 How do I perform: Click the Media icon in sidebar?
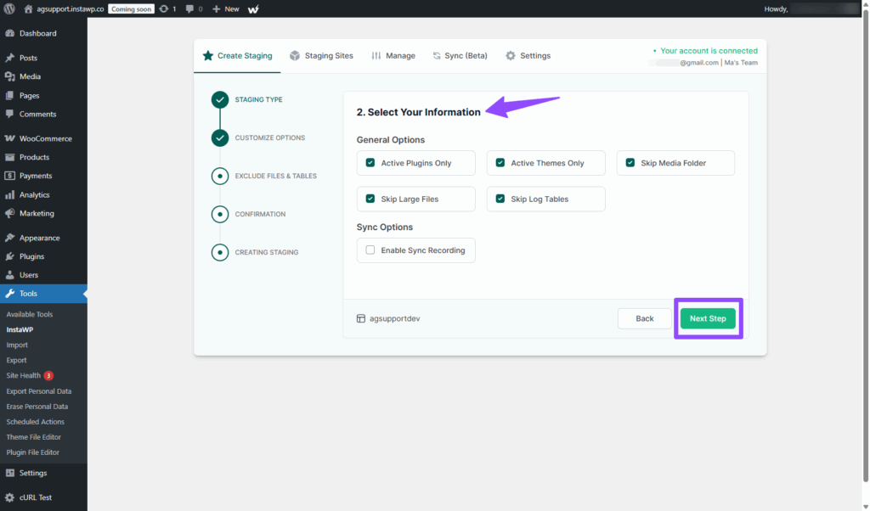click(9, 76)
